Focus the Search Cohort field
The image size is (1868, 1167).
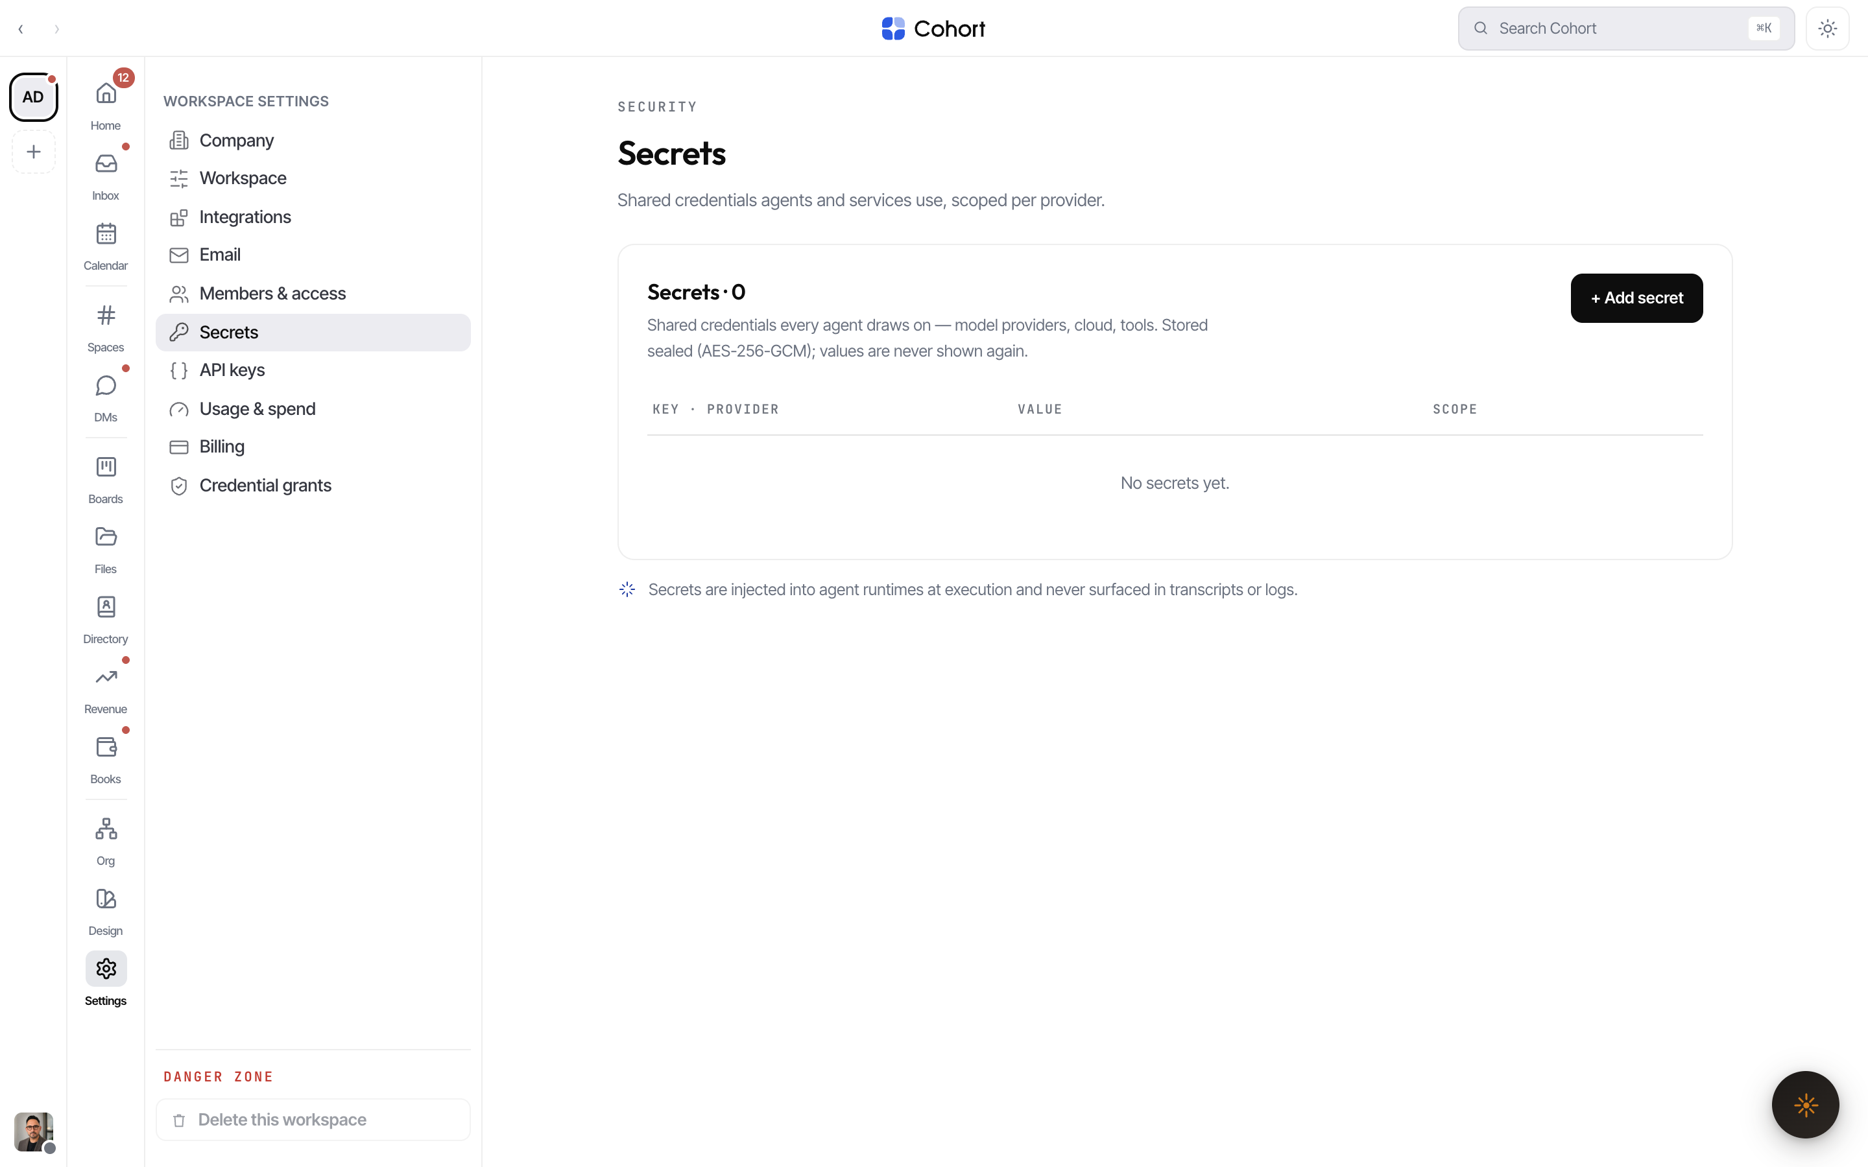(x=1625, y=29)
